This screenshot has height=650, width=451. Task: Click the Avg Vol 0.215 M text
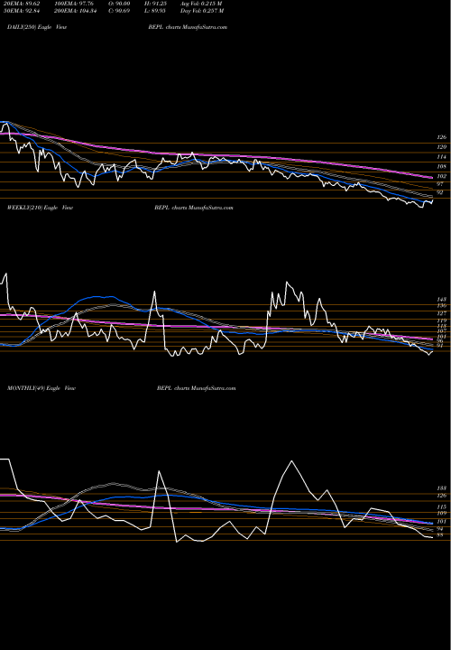coord(202,4)
